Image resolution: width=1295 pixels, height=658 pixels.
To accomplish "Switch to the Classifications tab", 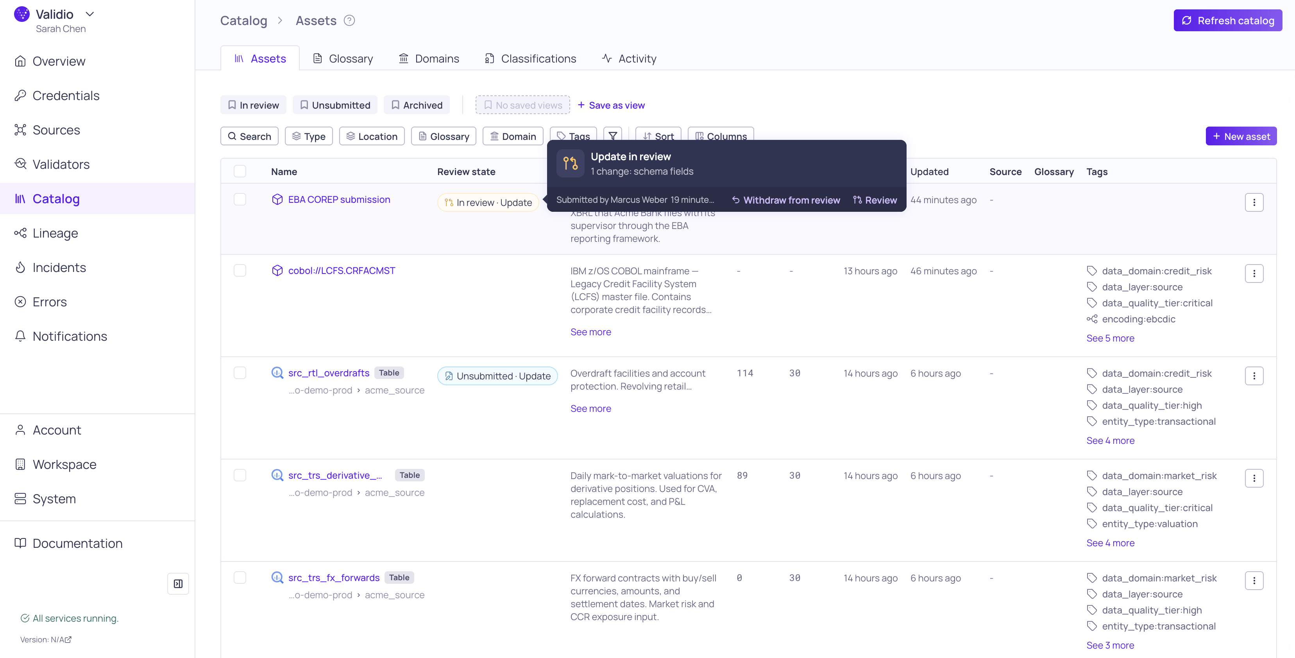I will (x=530, y=59).
